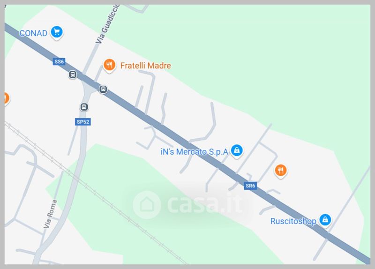Click the unnamed restaurant pin near SR6
Viewport: 375px width, 269px height.
[x=281, y=171]
